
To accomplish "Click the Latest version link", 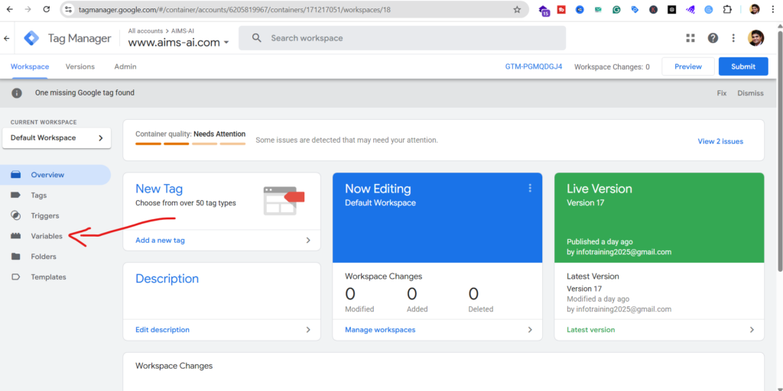I will tap(591, 330).
